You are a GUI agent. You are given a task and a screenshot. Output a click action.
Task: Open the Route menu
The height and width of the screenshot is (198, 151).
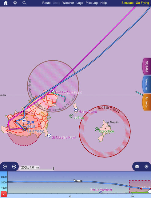(46, 3)
